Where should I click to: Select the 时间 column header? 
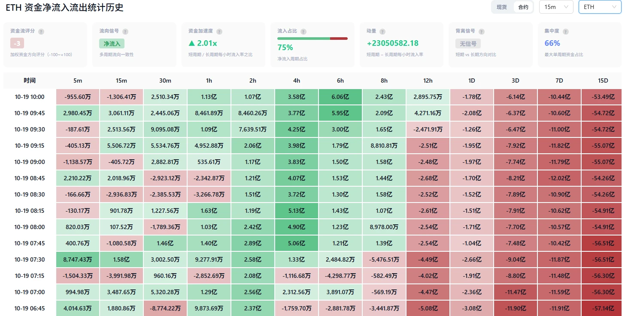pos(30,80)
